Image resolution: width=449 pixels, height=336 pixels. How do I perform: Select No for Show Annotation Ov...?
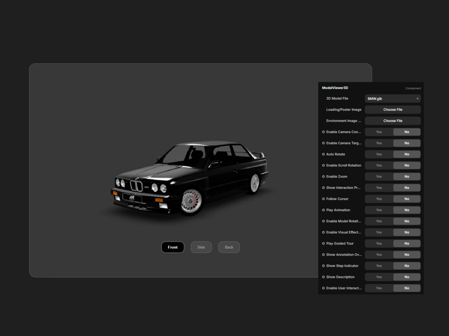click(x=407, y=254)
